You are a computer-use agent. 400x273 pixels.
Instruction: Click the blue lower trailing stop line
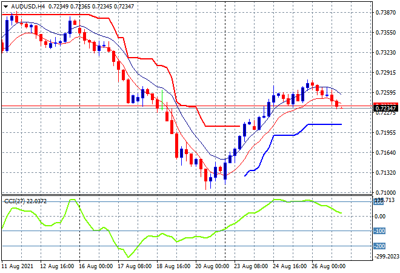coord(285,135)
